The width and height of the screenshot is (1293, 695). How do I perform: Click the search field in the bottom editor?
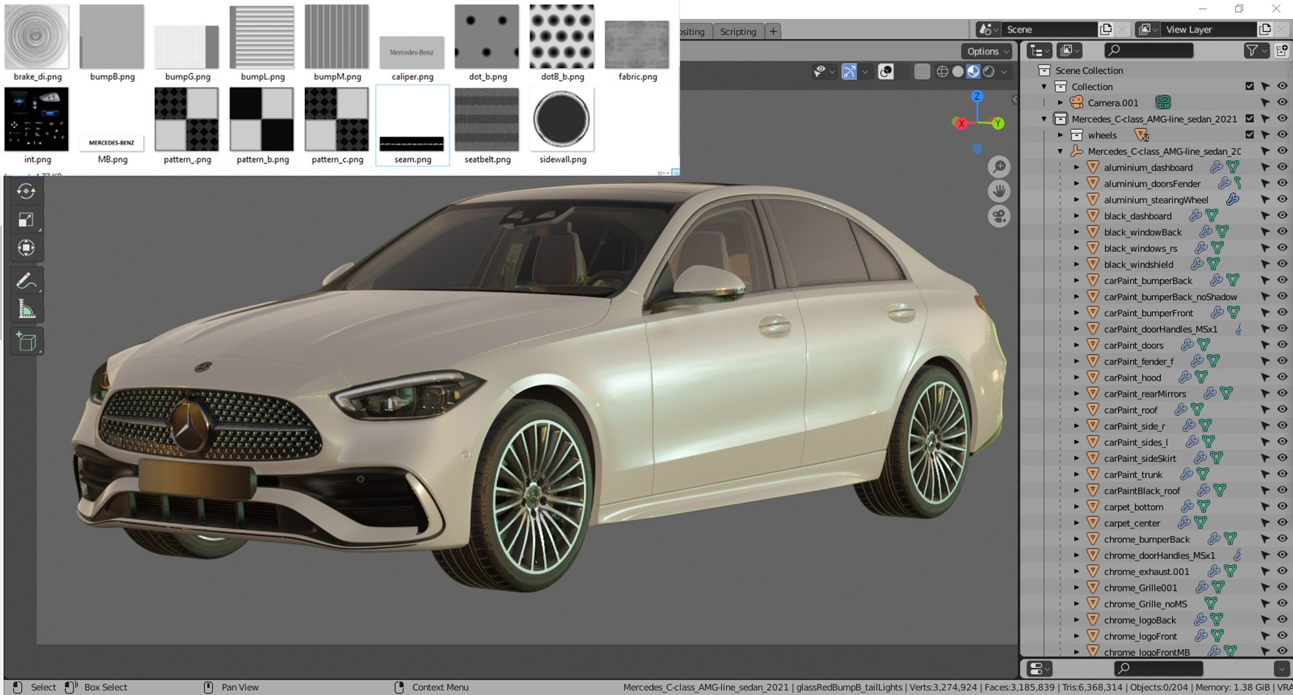point(1158,669)
